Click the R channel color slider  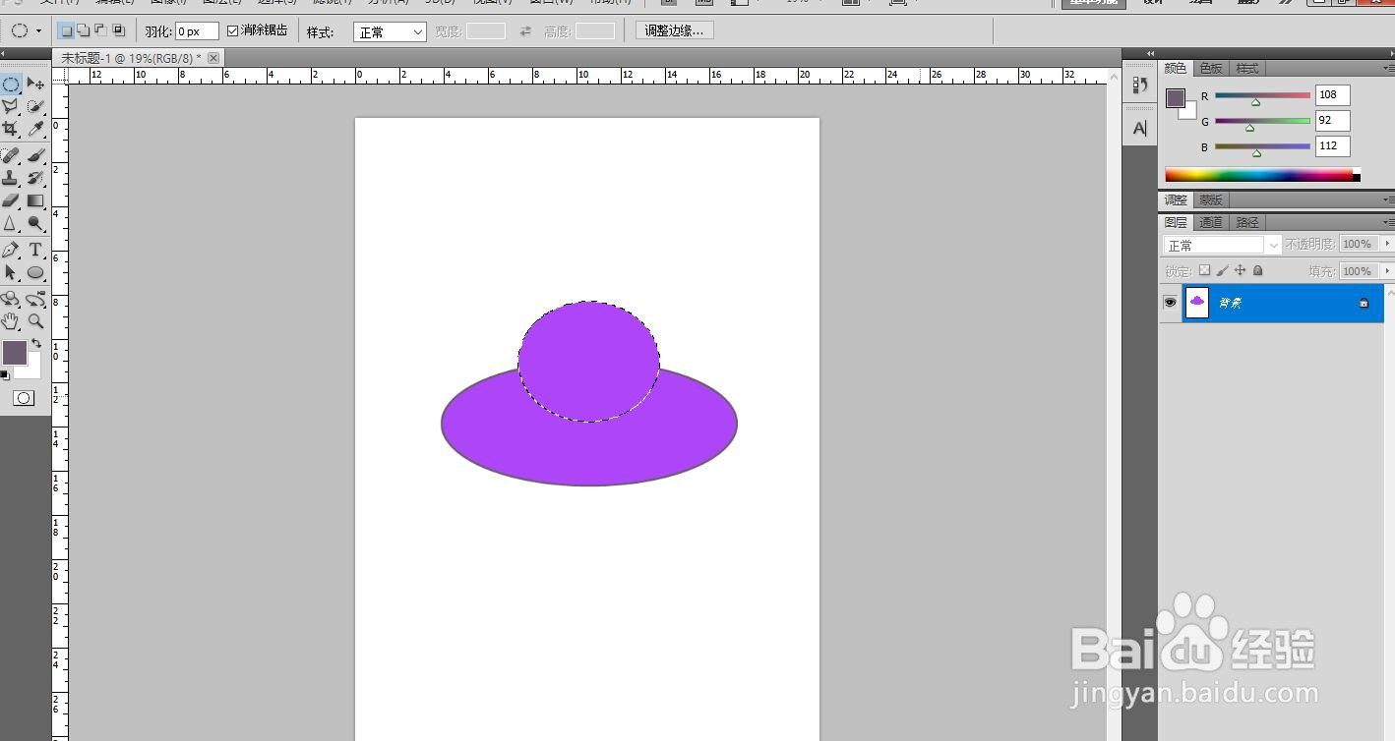click(x=1262, y=95)
